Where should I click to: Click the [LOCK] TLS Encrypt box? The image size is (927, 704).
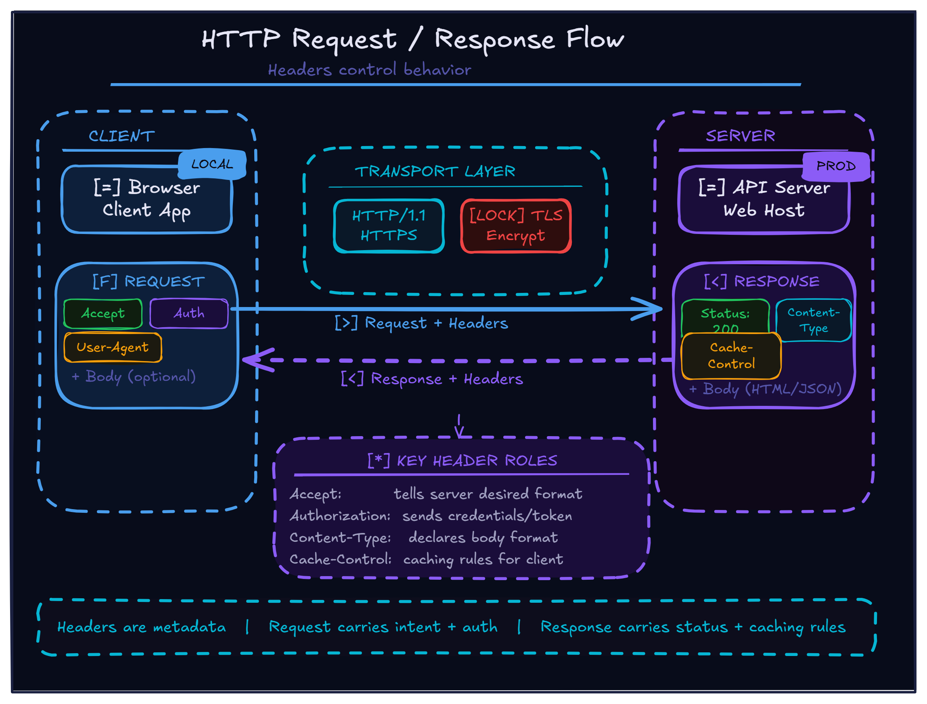pyautogui.click(x=516, y=226)
